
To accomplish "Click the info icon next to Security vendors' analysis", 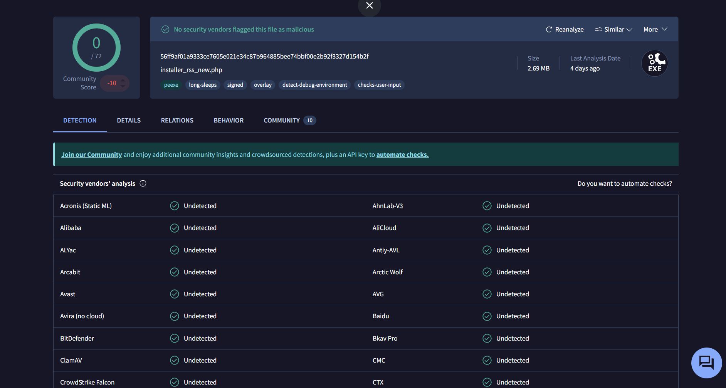I will coord(143,183).
